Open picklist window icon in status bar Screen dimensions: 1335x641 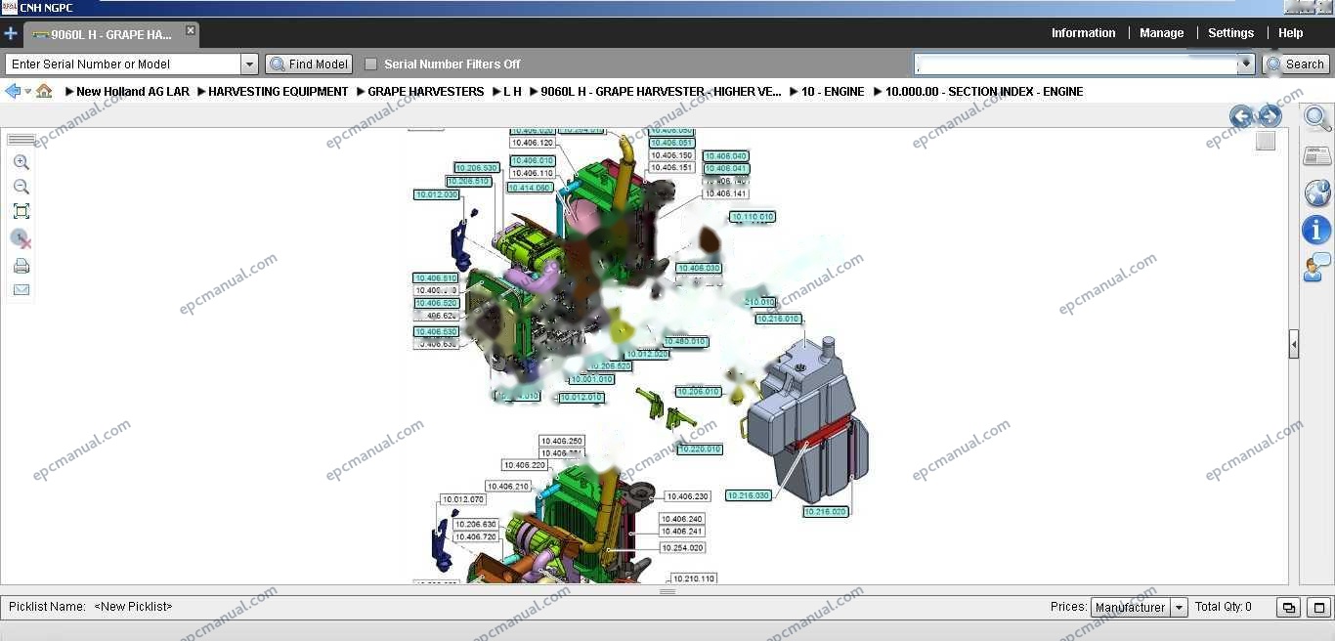pyautogui.click(x=1289, y=607)
